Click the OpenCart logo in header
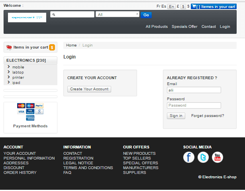The width and height of the screenshot is (245, 191). 27,17
